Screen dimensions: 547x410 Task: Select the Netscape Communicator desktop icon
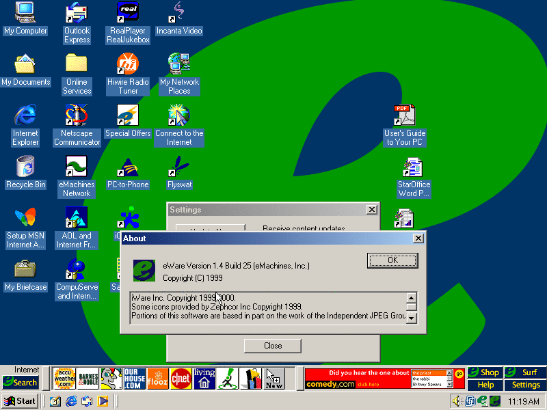(77, 125)
